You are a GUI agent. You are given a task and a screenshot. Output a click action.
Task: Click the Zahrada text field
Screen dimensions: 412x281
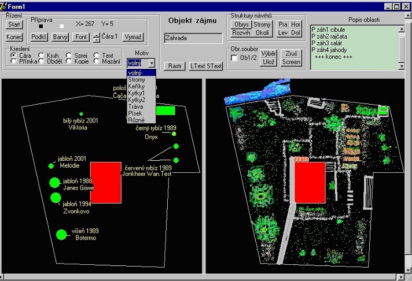tap(193, 38)
